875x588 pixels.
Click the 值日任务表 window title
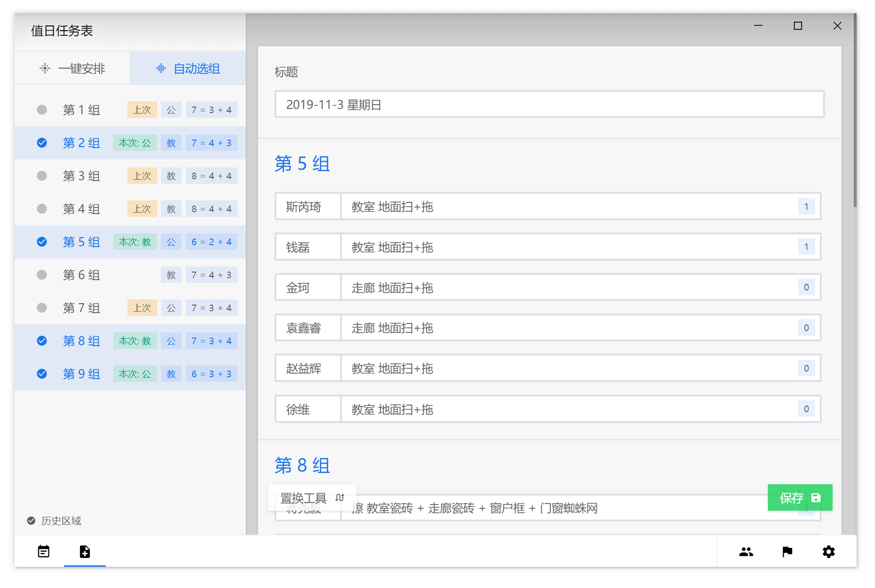tap(62, 31)
